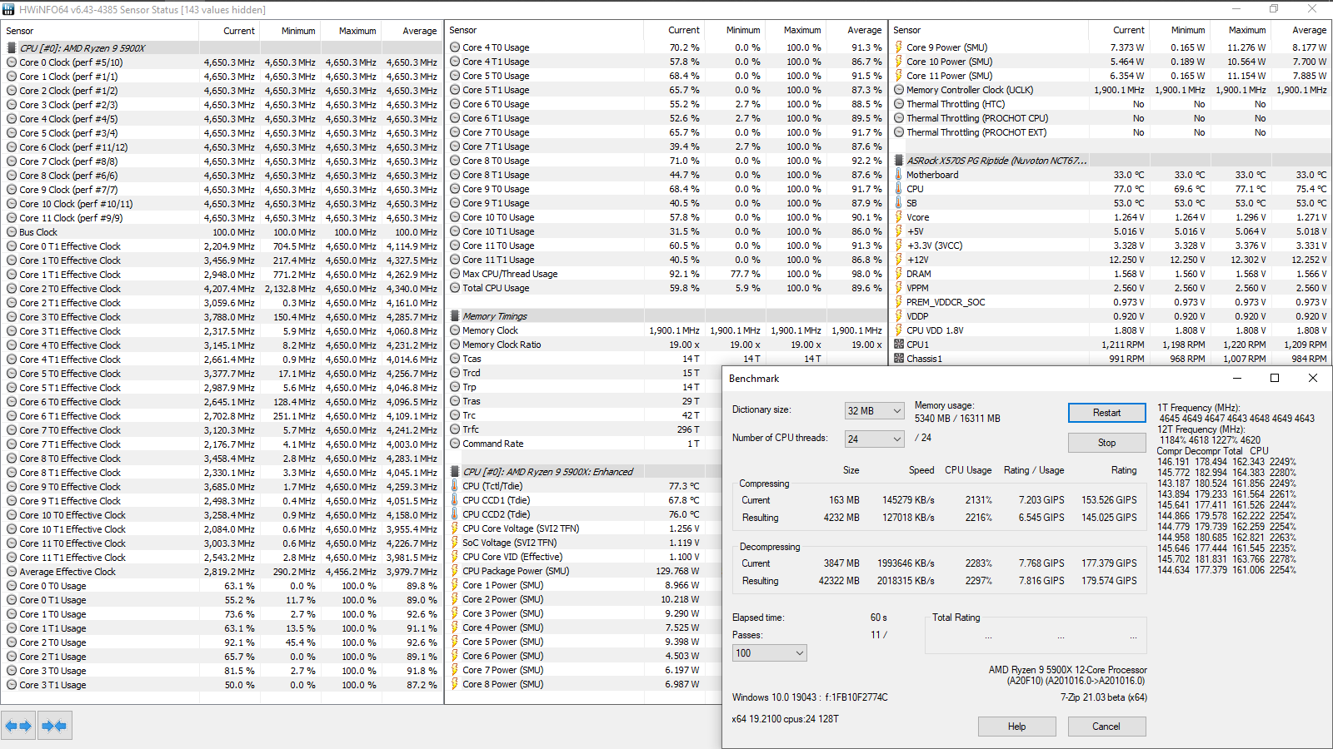This screenshot has width=1333, height=749.
Task: Click the Stop button in Benchmark dialog
Action: pyautogui.click(x=1106, y=443)
